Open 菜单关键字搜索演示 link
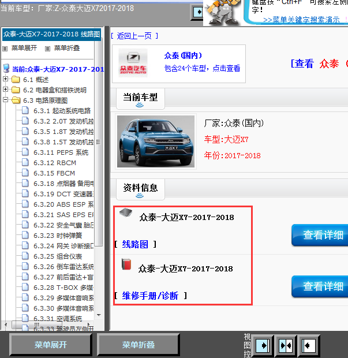 point(301,20)
